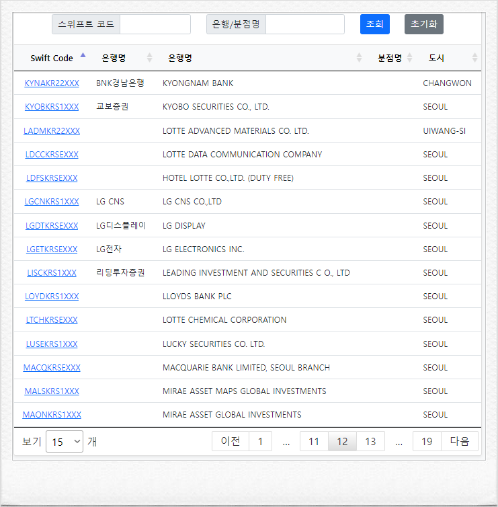Jump to page 1

(260, 441)
